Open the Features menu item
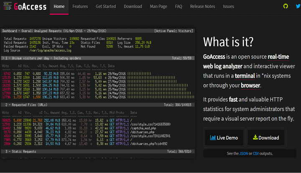 coord(80,7)
